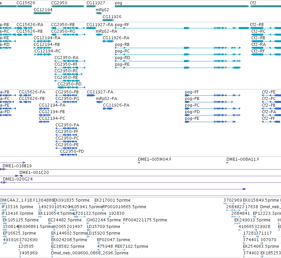
Task: Select EST EP02047.3prime
Action: point(98,243)
